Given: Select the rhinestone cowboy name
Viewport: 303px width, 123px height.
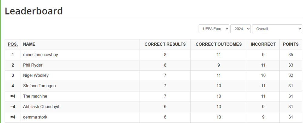Looking at the screenshot, I should click(x=40, y=55).
